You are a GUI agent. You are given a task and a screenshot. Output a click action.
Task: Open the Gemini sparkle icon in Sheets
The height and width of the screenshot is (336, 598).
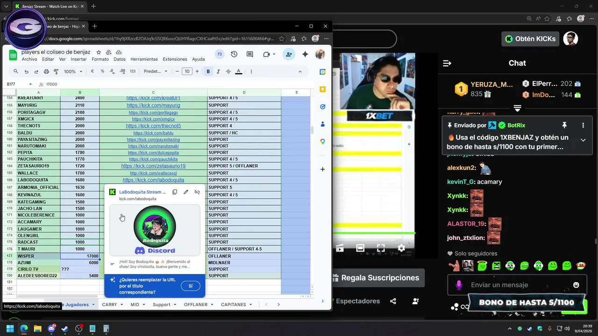pyautogui.click(x=305, y=55)
